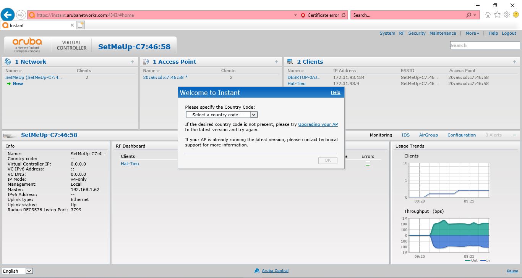Viewport: 522px width, 278px height.
Task: Open a new browser tab
Action: pyautogui.click(x=80, y=25)
